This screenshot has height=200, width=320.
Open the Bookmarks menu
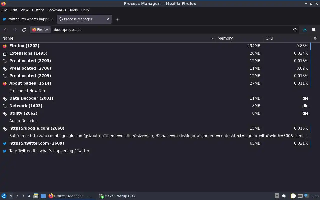click(x=57, y=10)
